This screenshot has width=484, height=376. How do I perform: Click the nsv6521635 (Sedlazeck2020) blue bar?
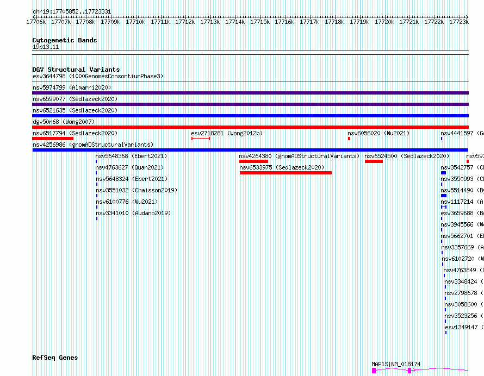(x=250, y=116)
